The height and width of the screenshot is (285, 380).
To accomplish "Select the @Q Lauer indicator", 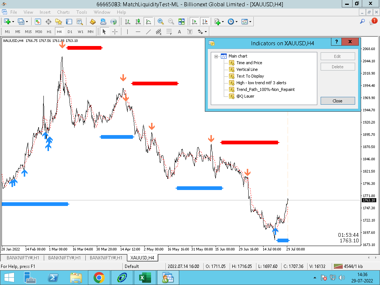I will pos(245,96).
